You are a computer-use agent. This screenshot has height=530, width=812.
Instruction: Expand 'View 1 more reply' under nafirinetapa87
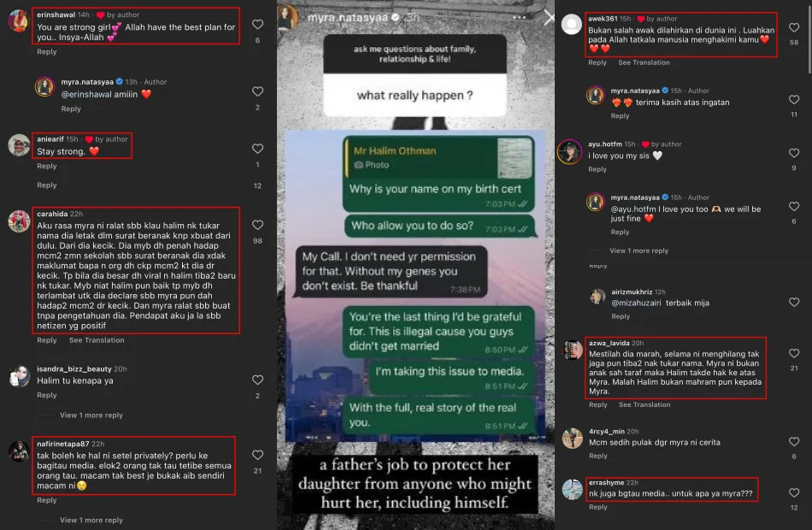point(91,520)
